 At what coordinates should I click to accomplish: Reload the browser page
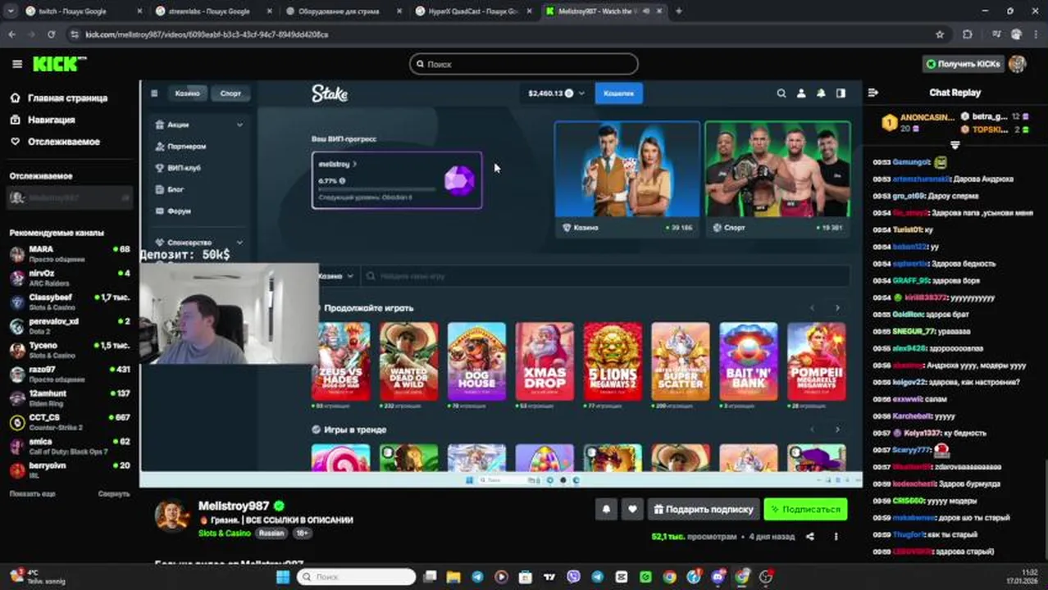coord(51,34)
